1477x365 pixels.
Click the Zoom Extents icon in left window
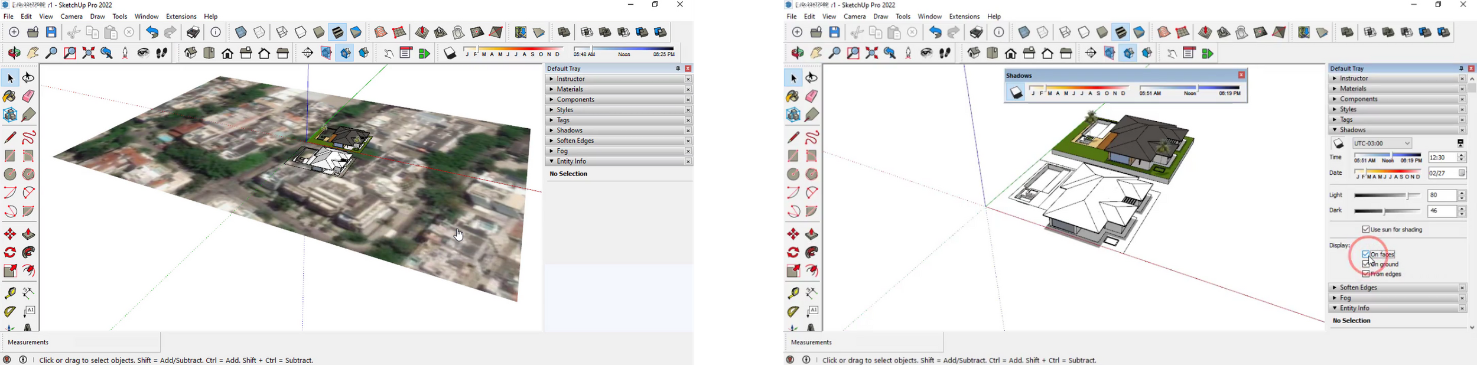click(x=89, y=53)
